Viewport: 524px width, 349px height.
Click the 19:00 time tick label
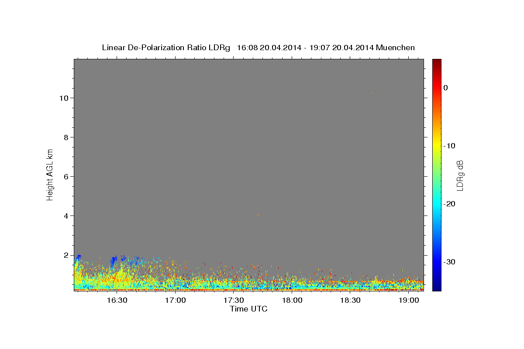[x=409, y=301]
